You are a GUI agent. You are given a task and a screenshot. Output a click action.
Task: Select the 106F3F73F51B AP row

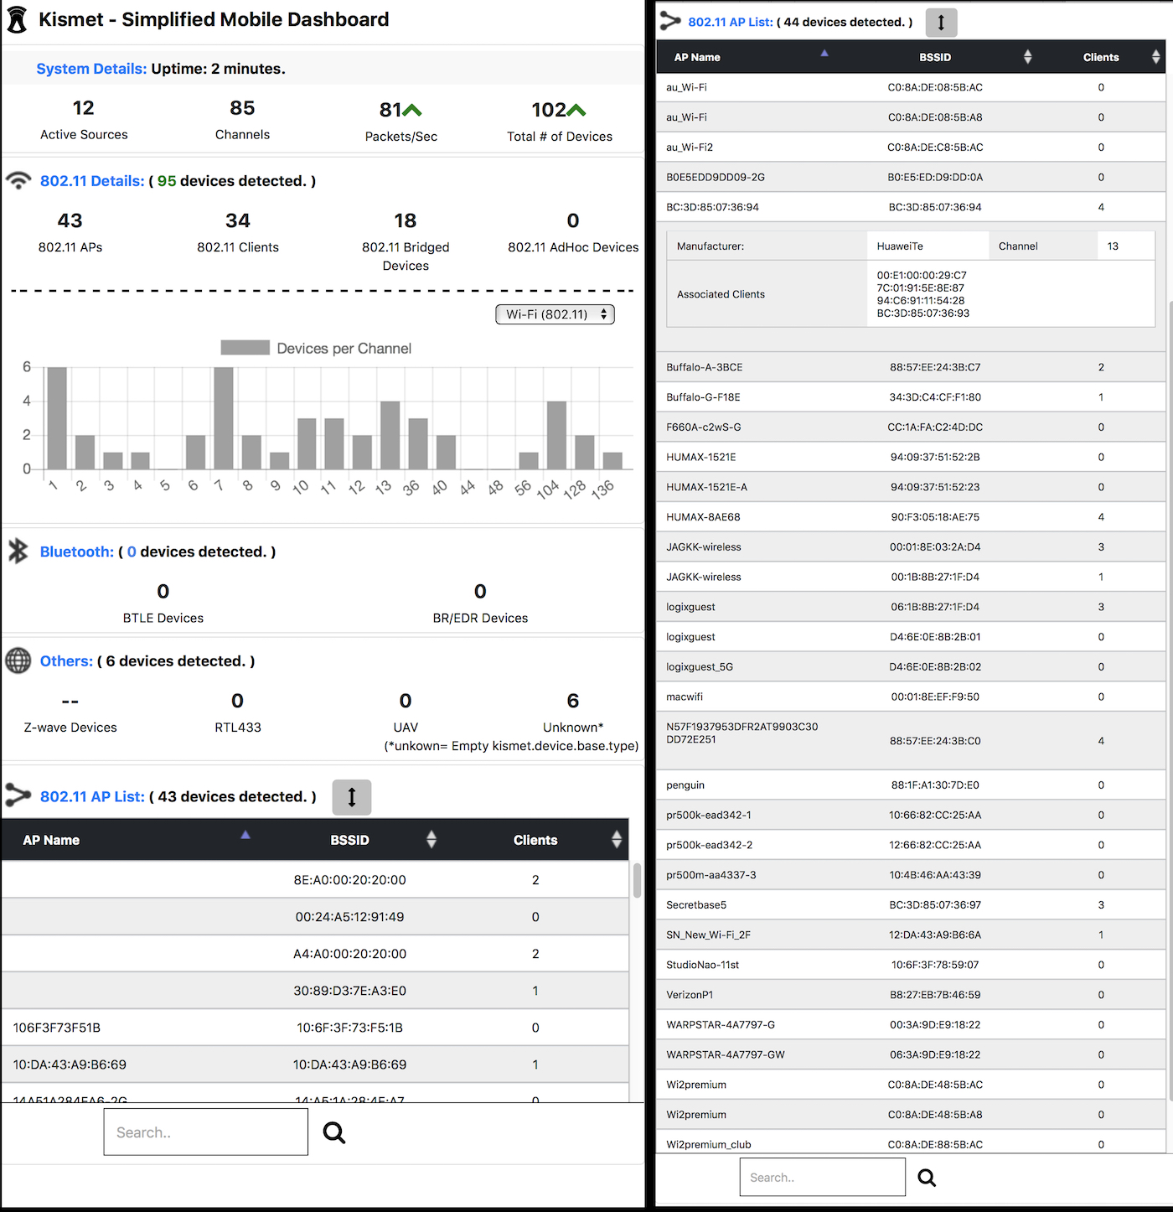315,1028
